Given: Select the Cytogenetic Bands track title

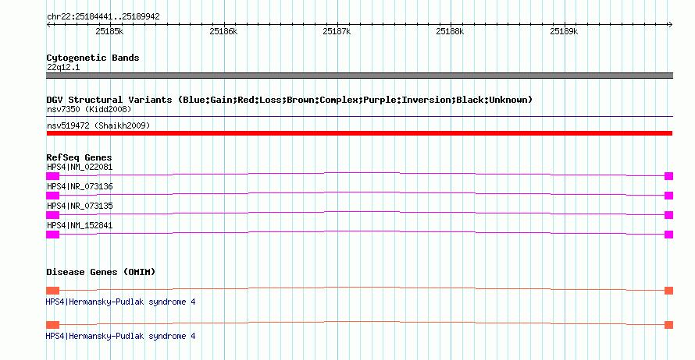Looking at the screenshot, I should [93, 58].
